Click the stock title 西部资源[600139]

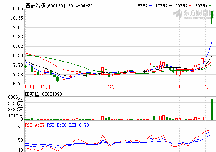pos(45,6)
